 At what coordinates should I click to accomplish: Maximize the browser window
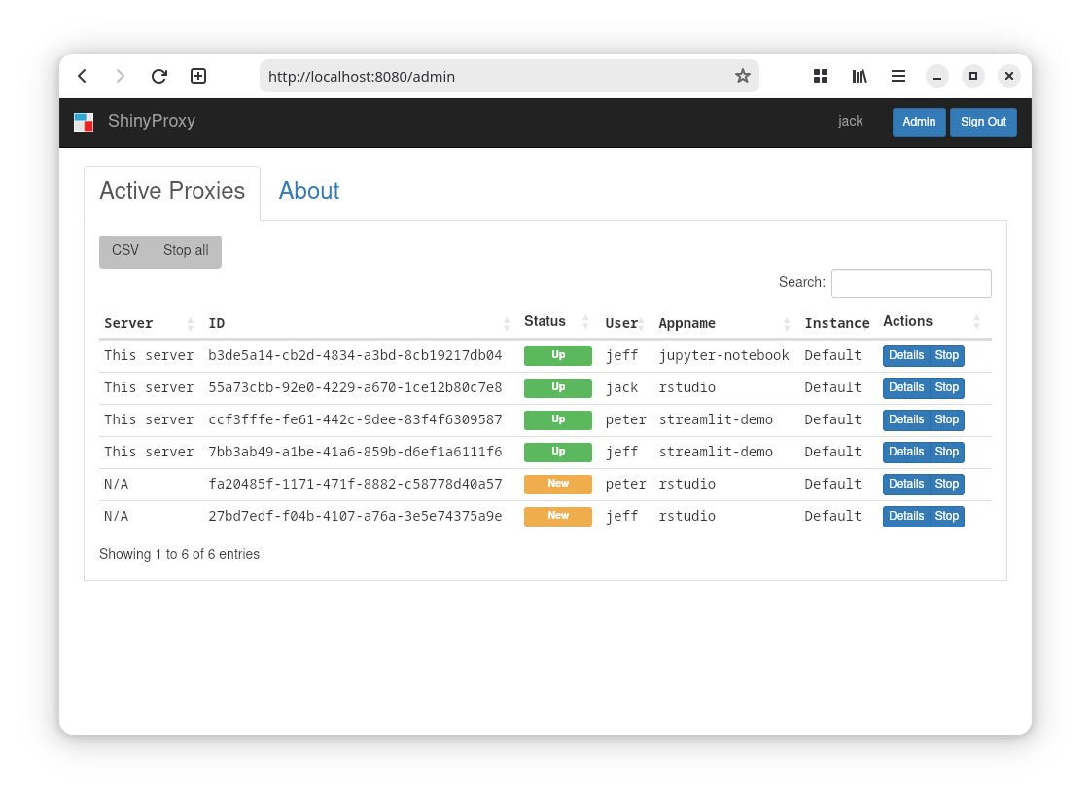point(973,76)
